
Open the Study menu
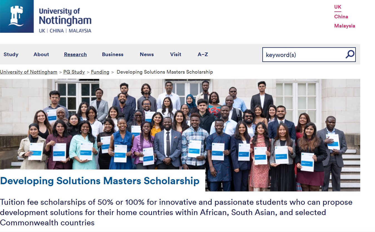pyautogui.click(x=11, y=54)
